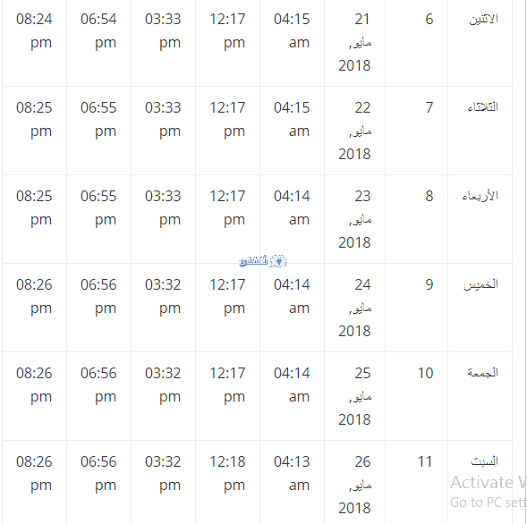This screenshot has width=527, height=524.
Task: Select the 21 مايو 2018 date cell
Action: (354, 42)
